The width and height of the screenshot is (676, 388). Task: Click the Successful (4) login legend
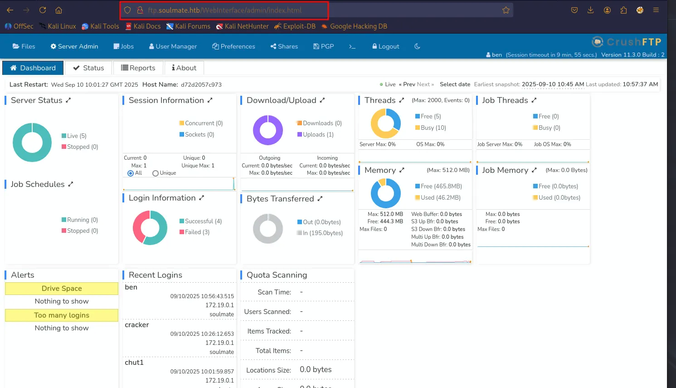[200, 221]
